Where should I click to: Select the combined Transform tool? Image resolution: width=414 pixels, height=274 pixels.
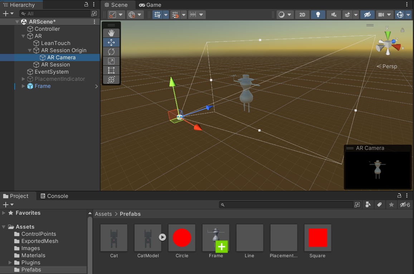click(111, 80)
